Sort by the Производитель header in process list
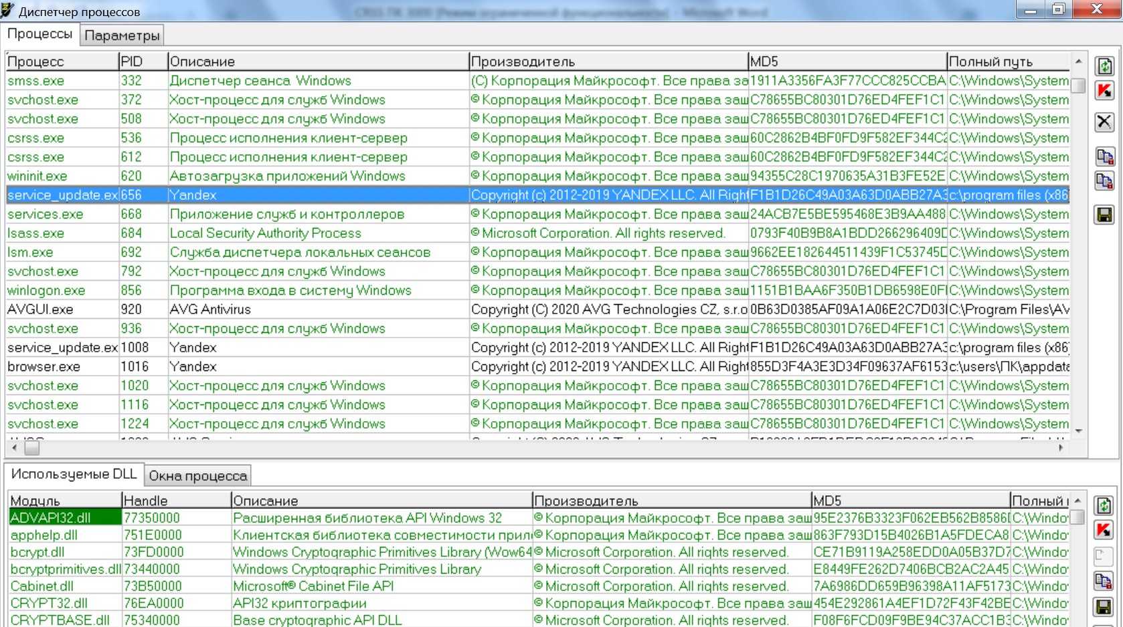 point(608,61)
